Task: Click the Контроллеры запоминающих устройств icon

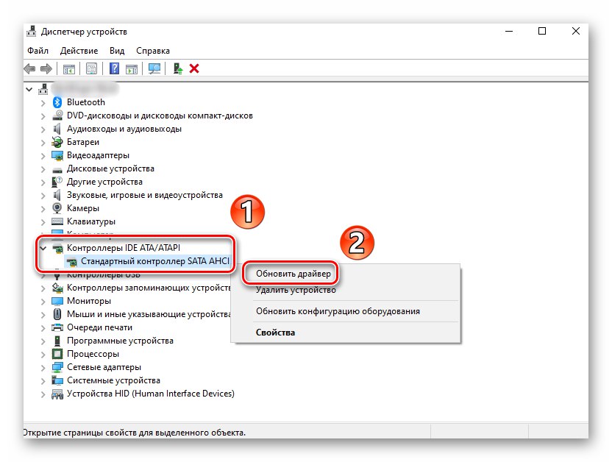Action: [57, 288]
